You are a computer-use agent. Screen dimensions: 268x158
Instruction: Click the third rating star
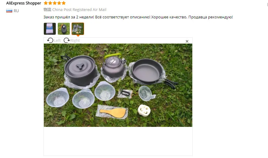[55, 3]
